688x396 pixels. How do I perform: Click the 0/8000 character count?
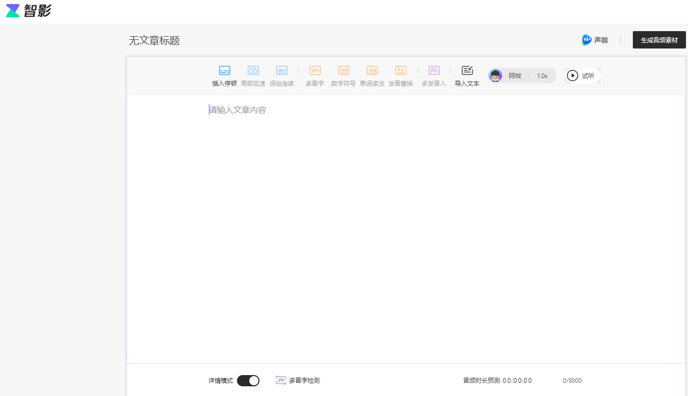pos(572,381)
